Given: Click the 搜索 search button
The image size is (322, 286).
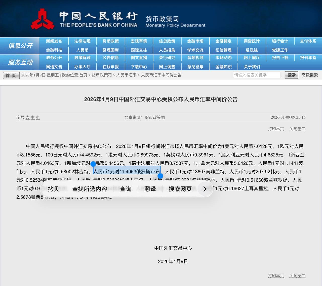Looking at the screenshot, I should tap(291, 75).
